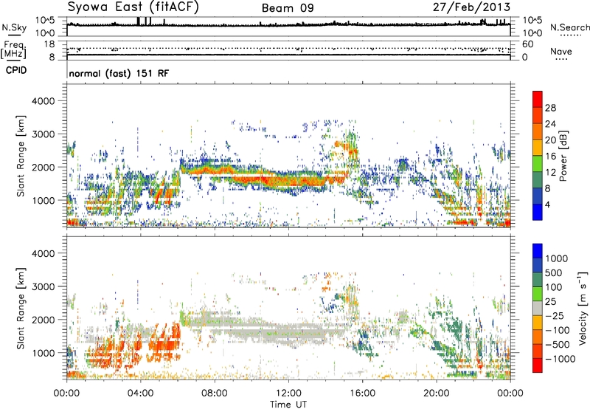The image size is (590, 409).
Task: Click the '08:00' time axis label
Action: pyautogui.click(x=214, y=393)
